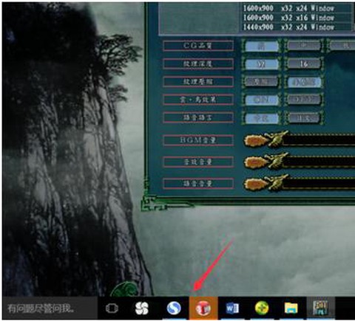Click the BGM volume dragon slider handle

(266, 139)
